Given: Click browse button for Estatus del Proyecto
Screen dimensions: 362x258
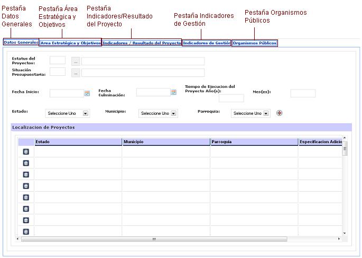Looking at the screenshot, I should click(76, 61).
